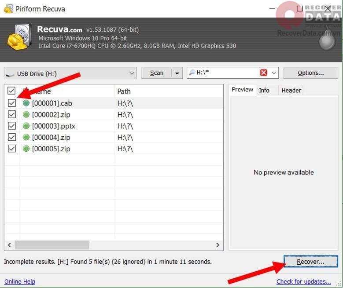The height and width of the screenshot is (288, 343).
Task: Uncheck the [000002].zip checkbox
Action: pyautogui.click(x=12, y=114)
